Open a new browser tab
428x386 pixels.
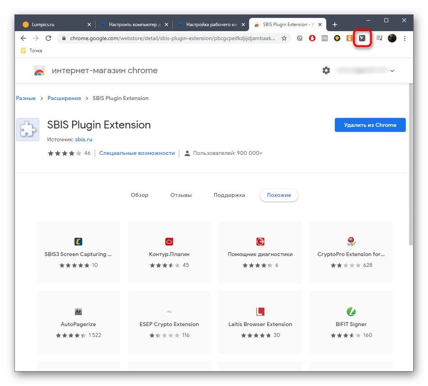click(x=335, y=25)
